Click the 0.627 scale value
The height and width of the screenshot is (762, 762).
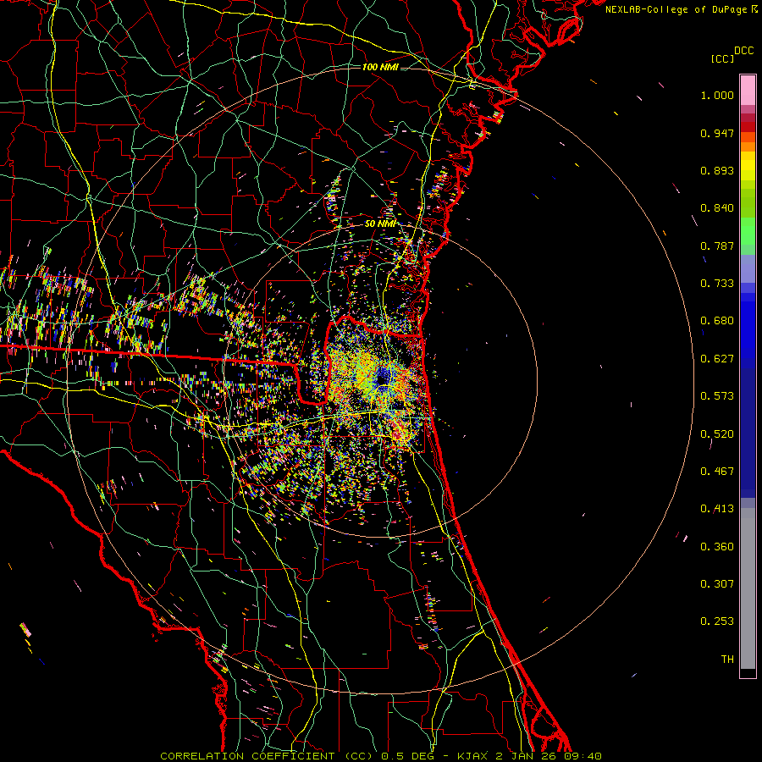(717, 359)
